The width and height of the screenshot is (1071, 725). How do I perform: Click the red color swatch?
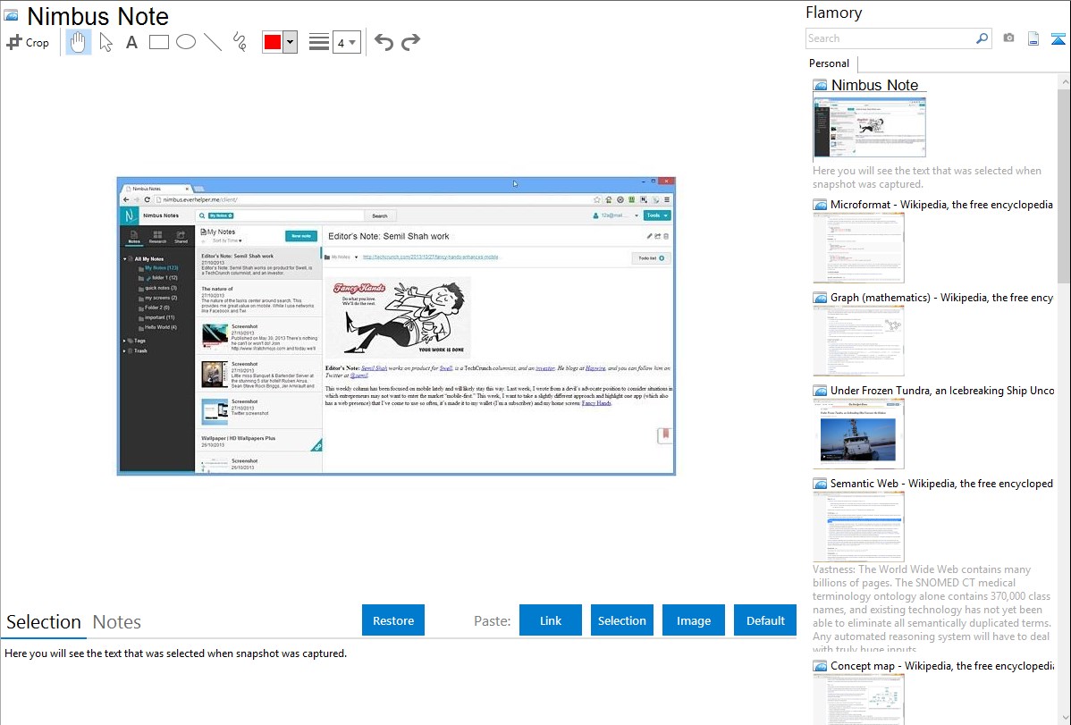coord(273,42)
